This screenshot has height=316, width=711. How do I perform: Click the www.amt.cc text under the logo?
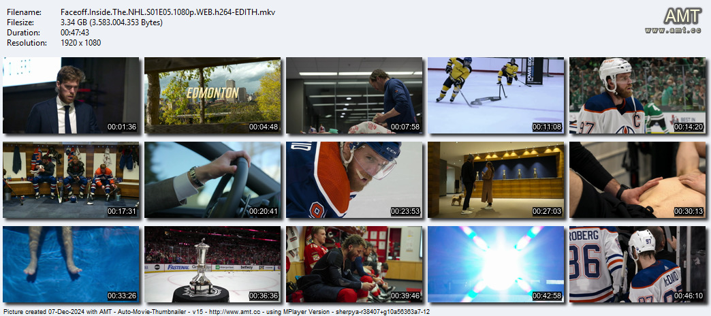click(672, 31)
